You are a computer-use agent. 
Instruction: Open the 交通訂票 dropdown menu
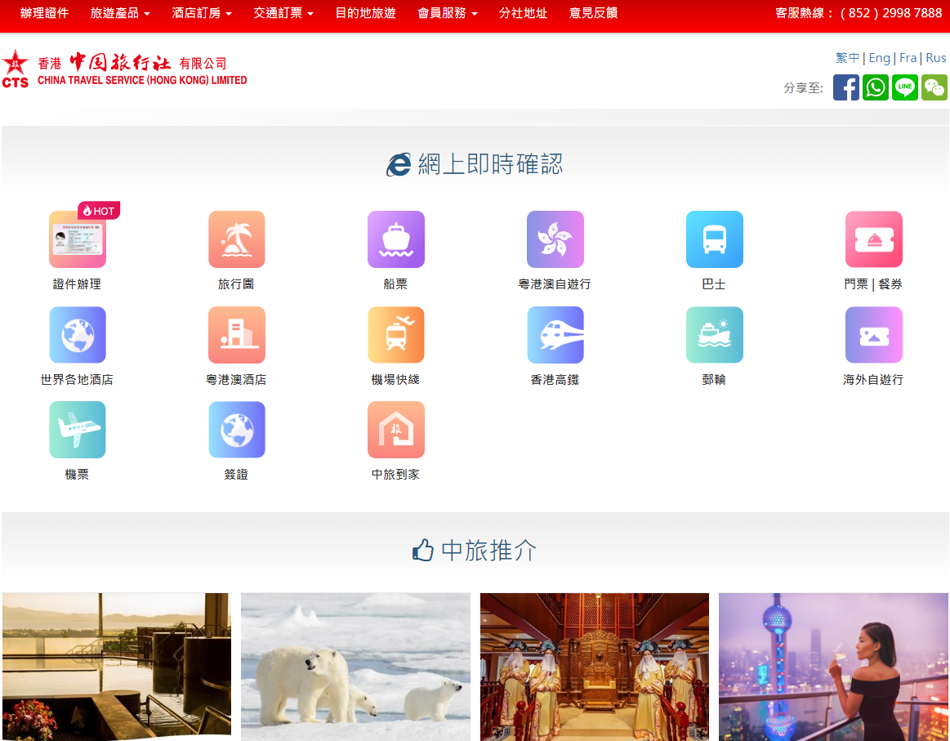coord(283,13)
